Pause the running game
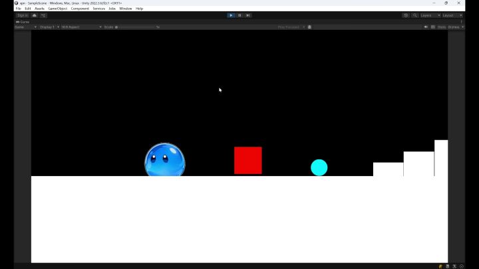Viewport: 479px width, 269px height. 239,15
